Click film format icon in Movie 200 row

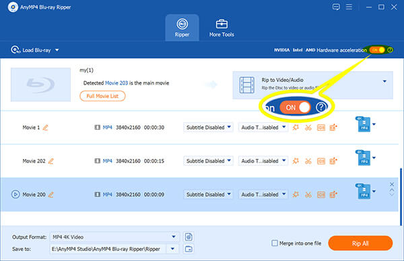click(x=97, y=195)
